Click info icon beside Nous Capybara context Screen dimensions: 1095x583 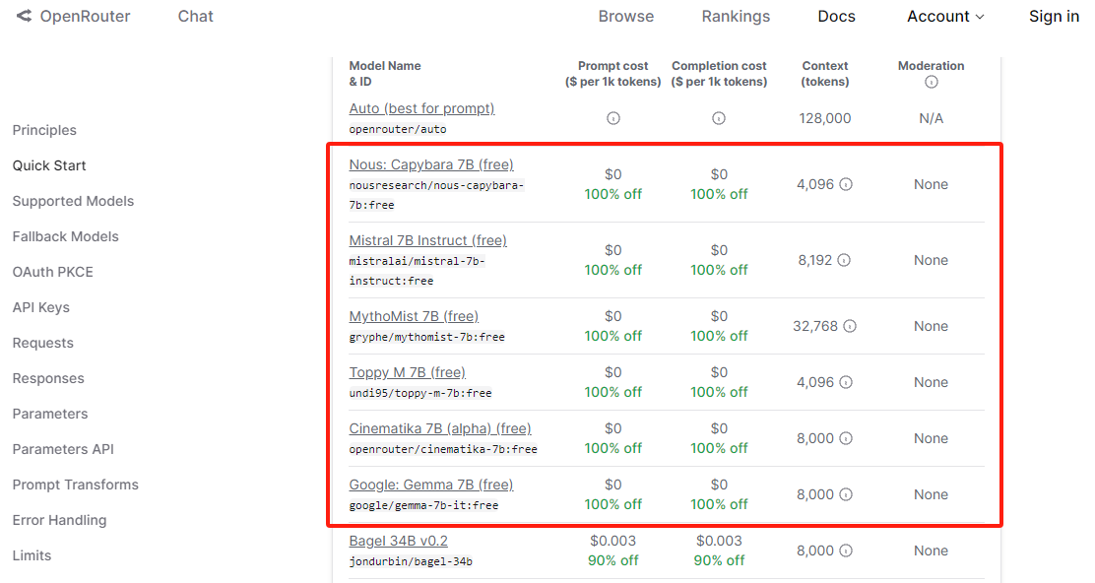(x=846, y=184)
